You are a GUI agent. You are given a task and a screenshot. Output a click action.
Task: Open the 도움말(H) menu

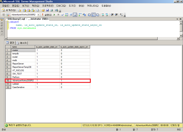tap(106, 6)
